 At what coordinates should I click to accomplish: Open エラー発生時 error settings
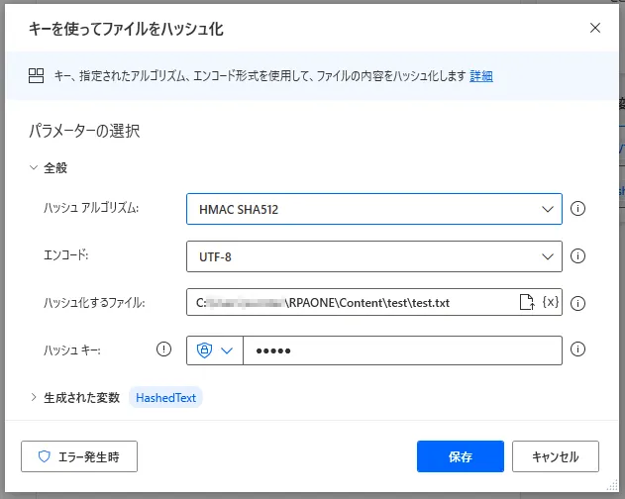click(x=79, y=456)
